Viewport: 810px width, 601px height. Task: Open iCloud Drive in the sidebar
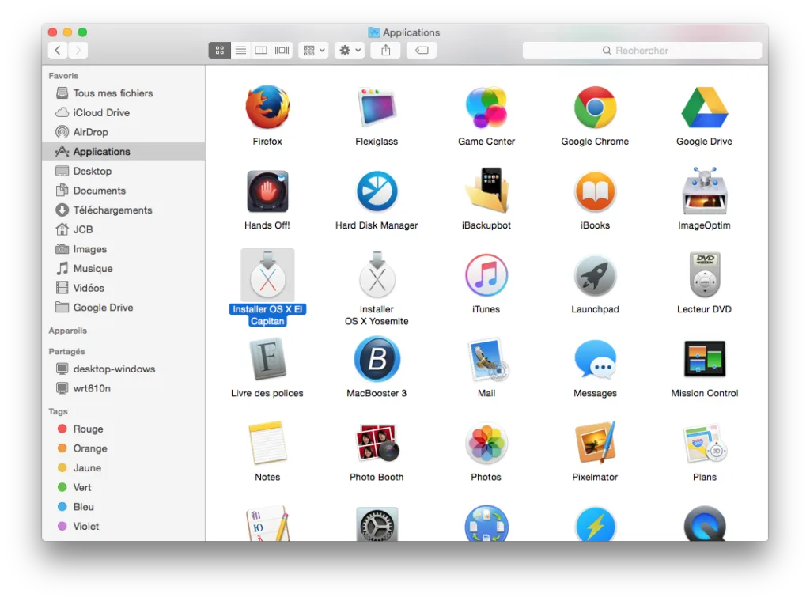pyautogui.click(x=123, y=112)
